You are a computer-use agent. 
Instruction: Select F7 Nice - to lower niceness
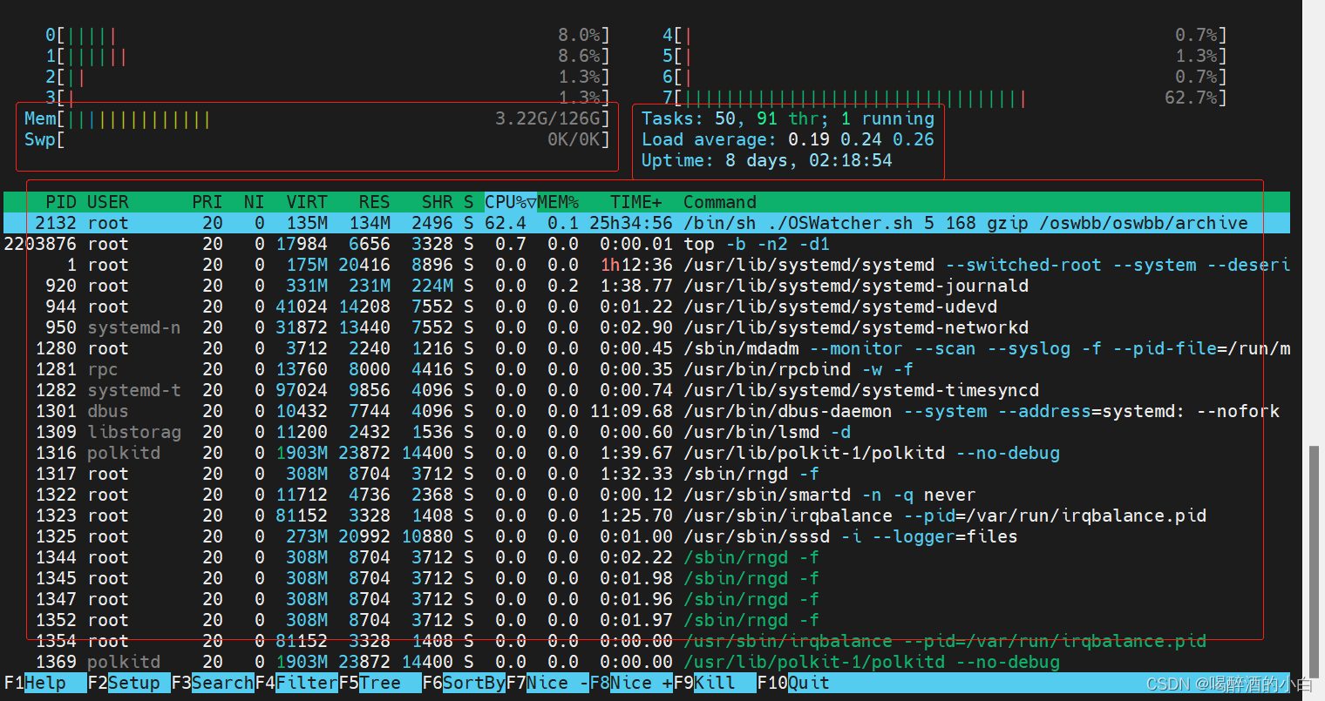click(547, 683)
